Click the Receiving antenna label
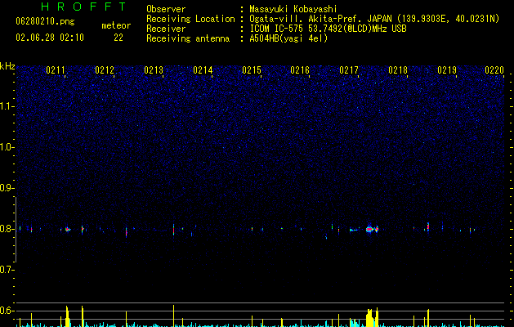Viewport: 514px width, 327px height. [x=188, y=38]
